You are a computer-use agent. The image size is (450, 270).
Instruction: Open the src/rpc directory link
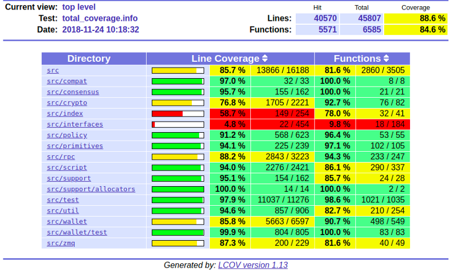click(61, 157)
